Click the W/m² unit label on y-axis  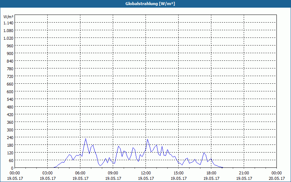point(8,17)
